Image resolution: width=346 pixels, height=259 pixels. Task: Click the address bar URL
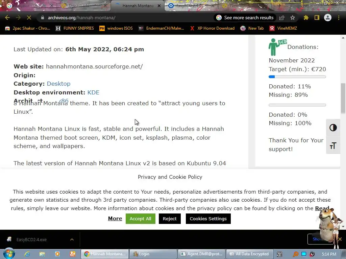point(82,18)
